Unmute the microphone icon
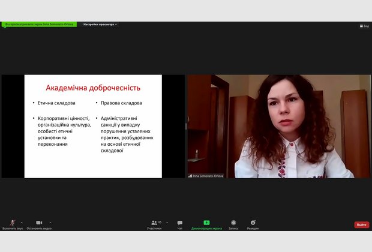Viewport: 372px width, 252px height. coord(13,223)
